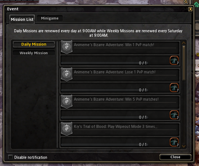Click reward item icon for Wipeout Mode mission
The height and width of the screenshot is (166, 199).
tap(174, 142)
